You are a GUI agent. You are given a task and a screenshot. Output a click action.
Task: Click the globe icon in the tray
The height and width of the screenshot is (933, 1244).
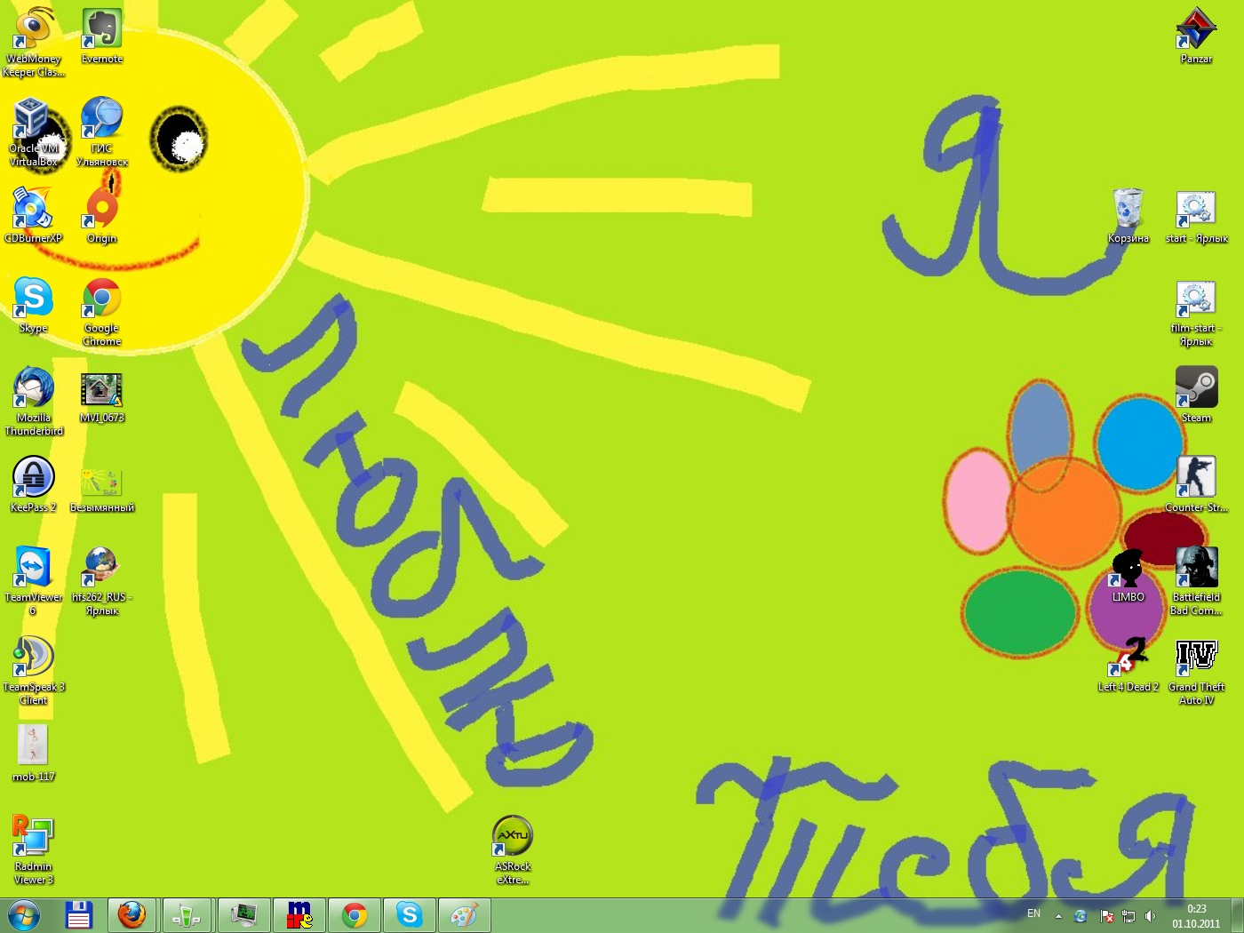click(1081, 915)
